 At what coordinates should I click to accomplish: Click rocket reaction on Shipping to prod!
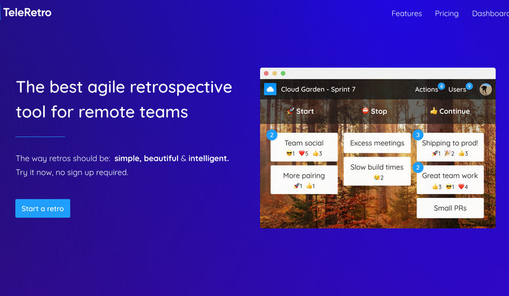pyautogui.click(x=436, y=153)
